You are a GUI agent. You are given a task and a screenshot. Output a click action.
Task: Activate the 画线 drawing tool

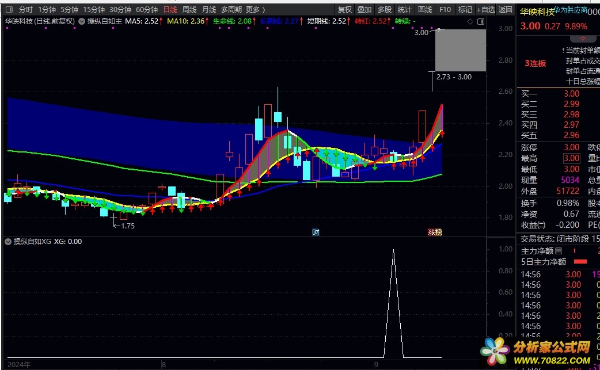[425, 10]
